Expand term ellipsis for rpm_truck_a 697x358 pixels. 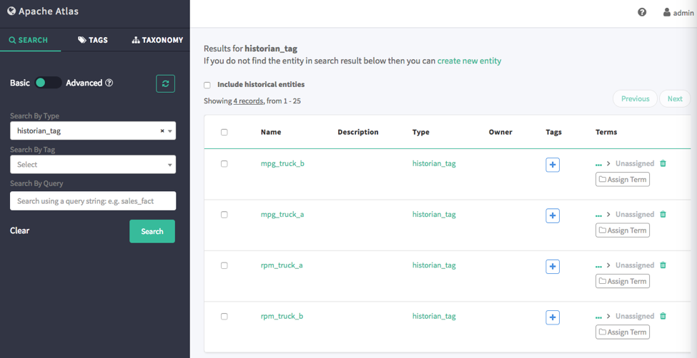(598, 266)
